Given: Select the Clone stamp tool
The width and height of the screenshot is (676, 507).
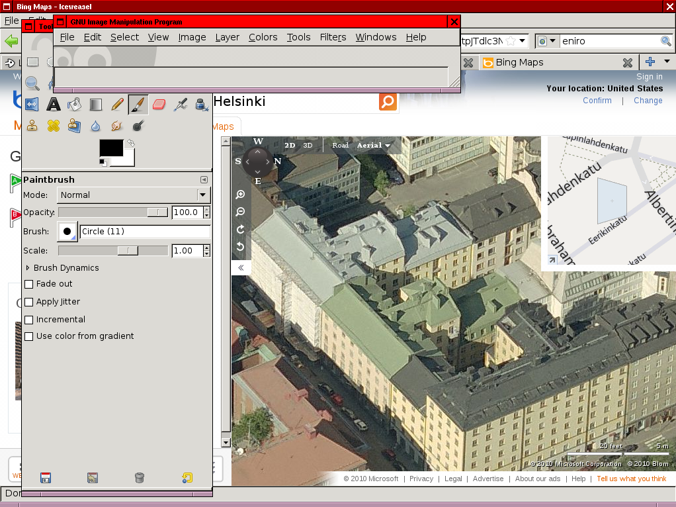Looking at the screenshot, I should [x=32, y=126].
